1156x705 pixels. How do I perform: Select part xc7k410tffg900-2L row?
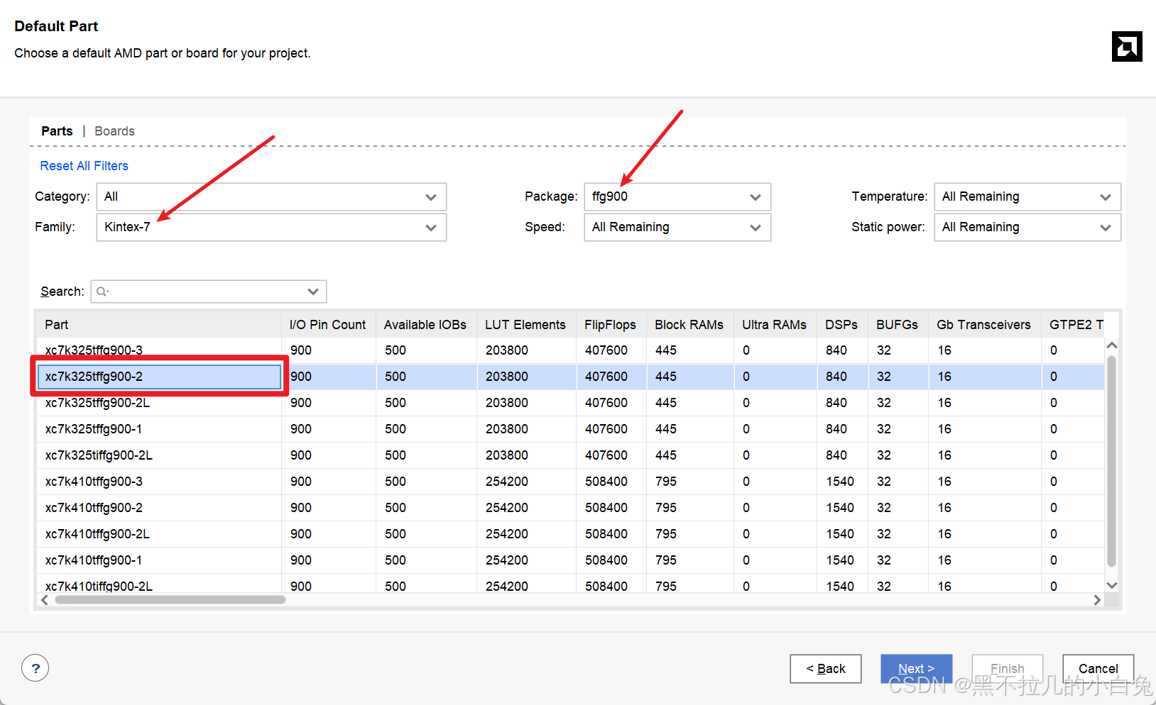pos(571,534)
